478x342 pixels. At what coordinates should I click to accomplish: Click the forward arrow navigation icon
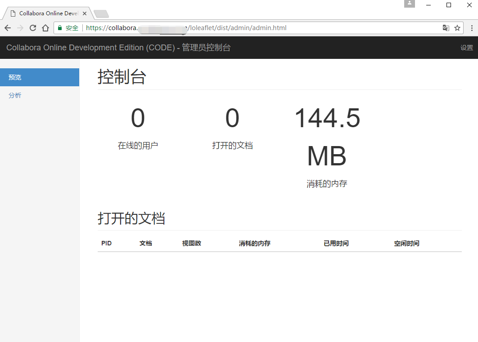[x=20, y=27]
